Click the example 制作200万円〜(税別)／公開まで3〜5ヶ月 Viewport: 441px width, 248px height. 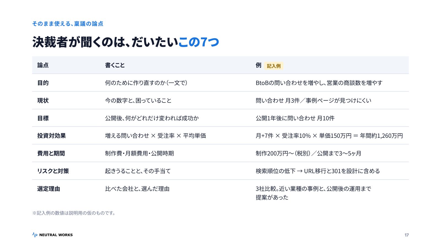(x=308, y=153)
